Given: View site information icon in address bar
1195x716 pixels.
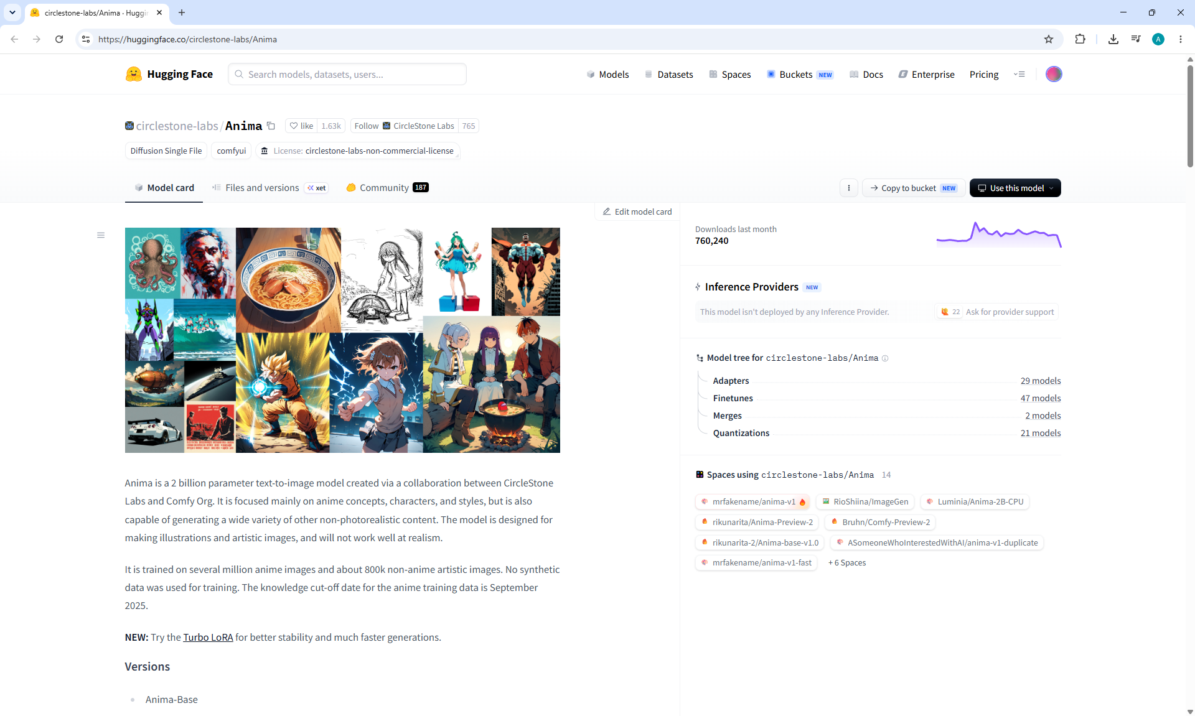Looking at the screenshot, I should click(x=86, y=39).
